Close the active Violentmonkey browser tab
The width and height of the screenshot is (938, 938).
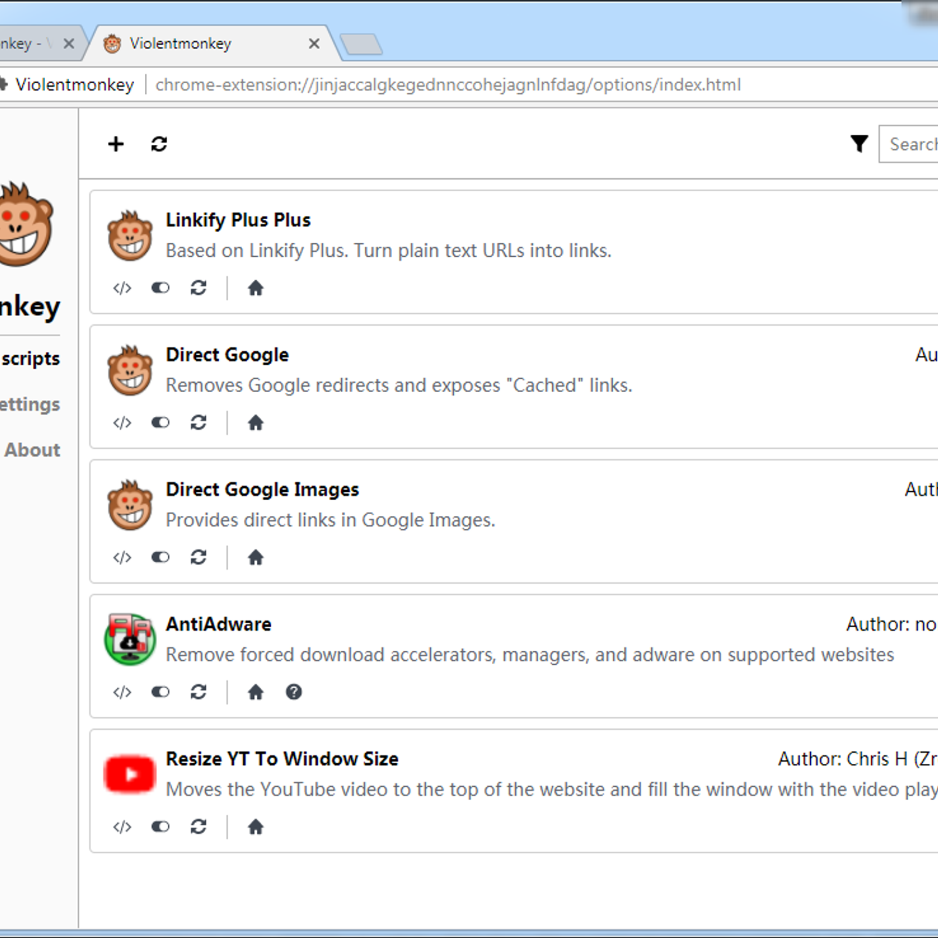314,43
